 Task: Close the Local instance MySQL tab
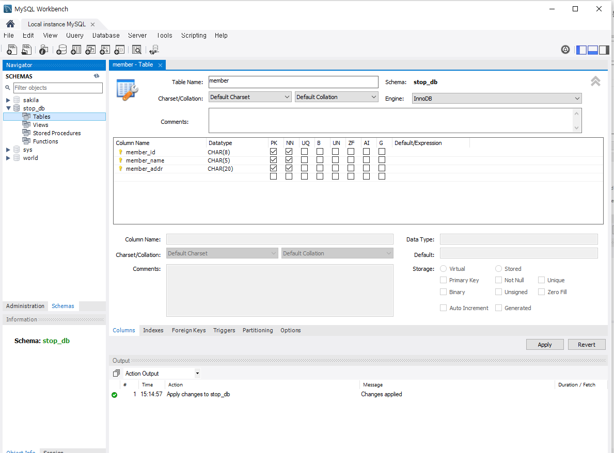coord(92,24)
